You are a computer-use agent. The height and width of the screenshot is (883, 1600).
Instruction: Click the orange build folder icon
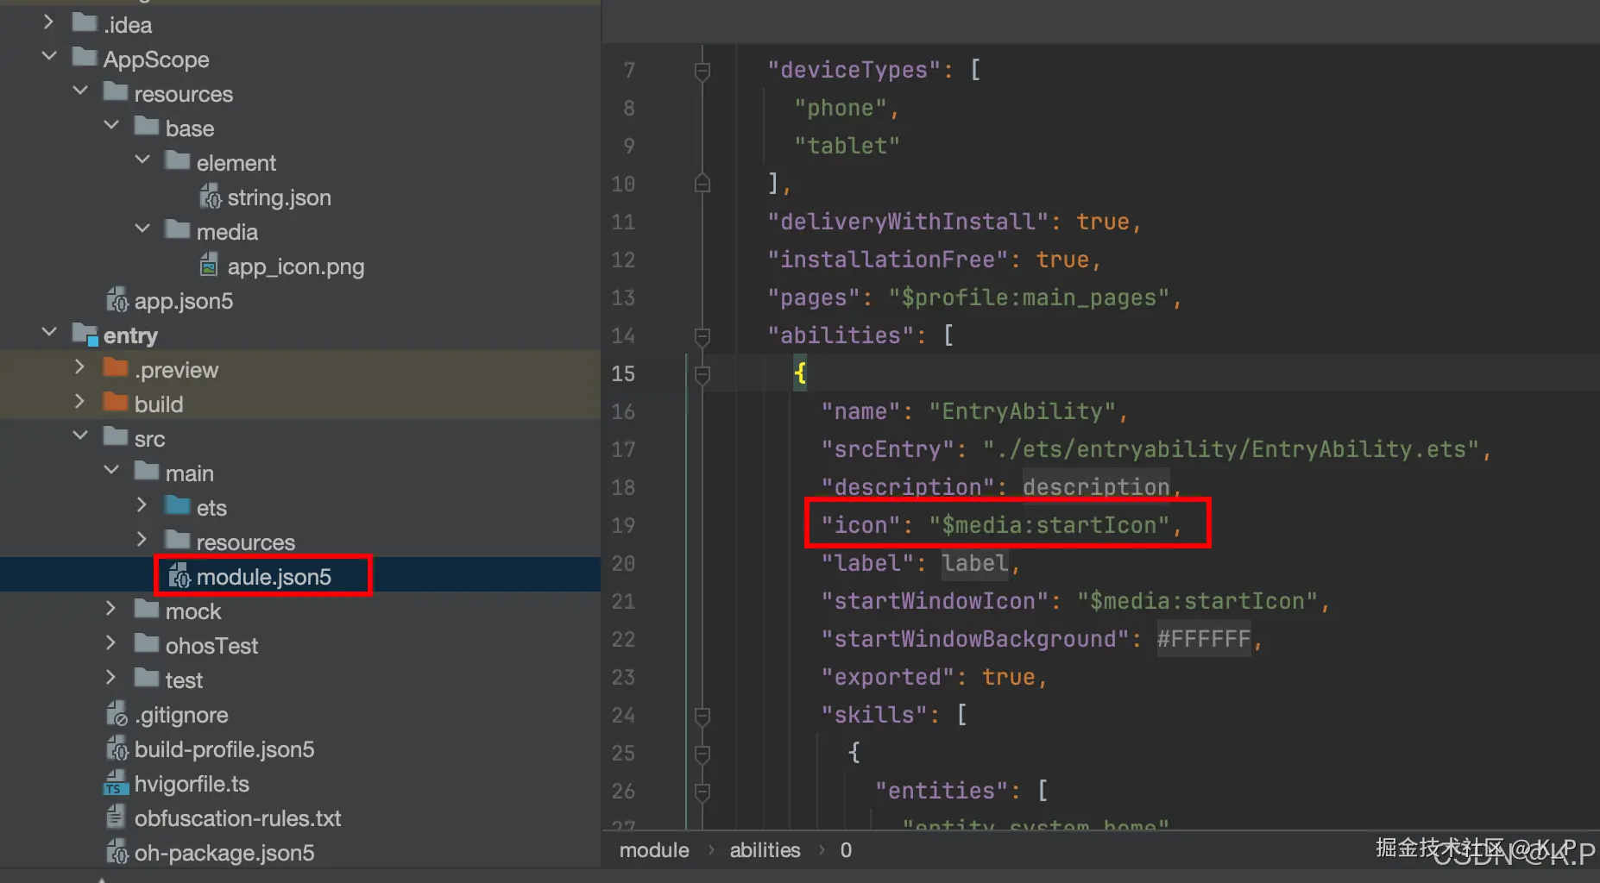tap(116, 403)
